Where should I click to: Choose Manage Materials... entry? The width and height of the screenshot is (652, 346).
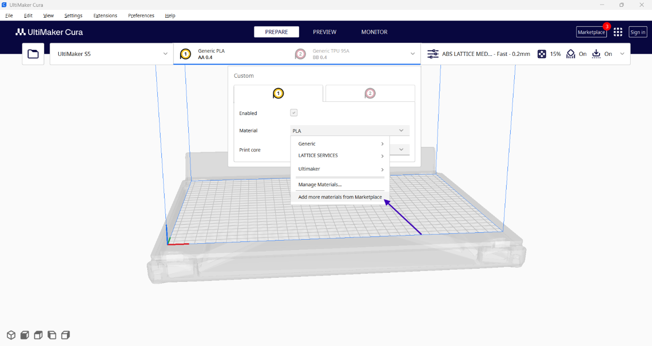[x=340, y=184]
